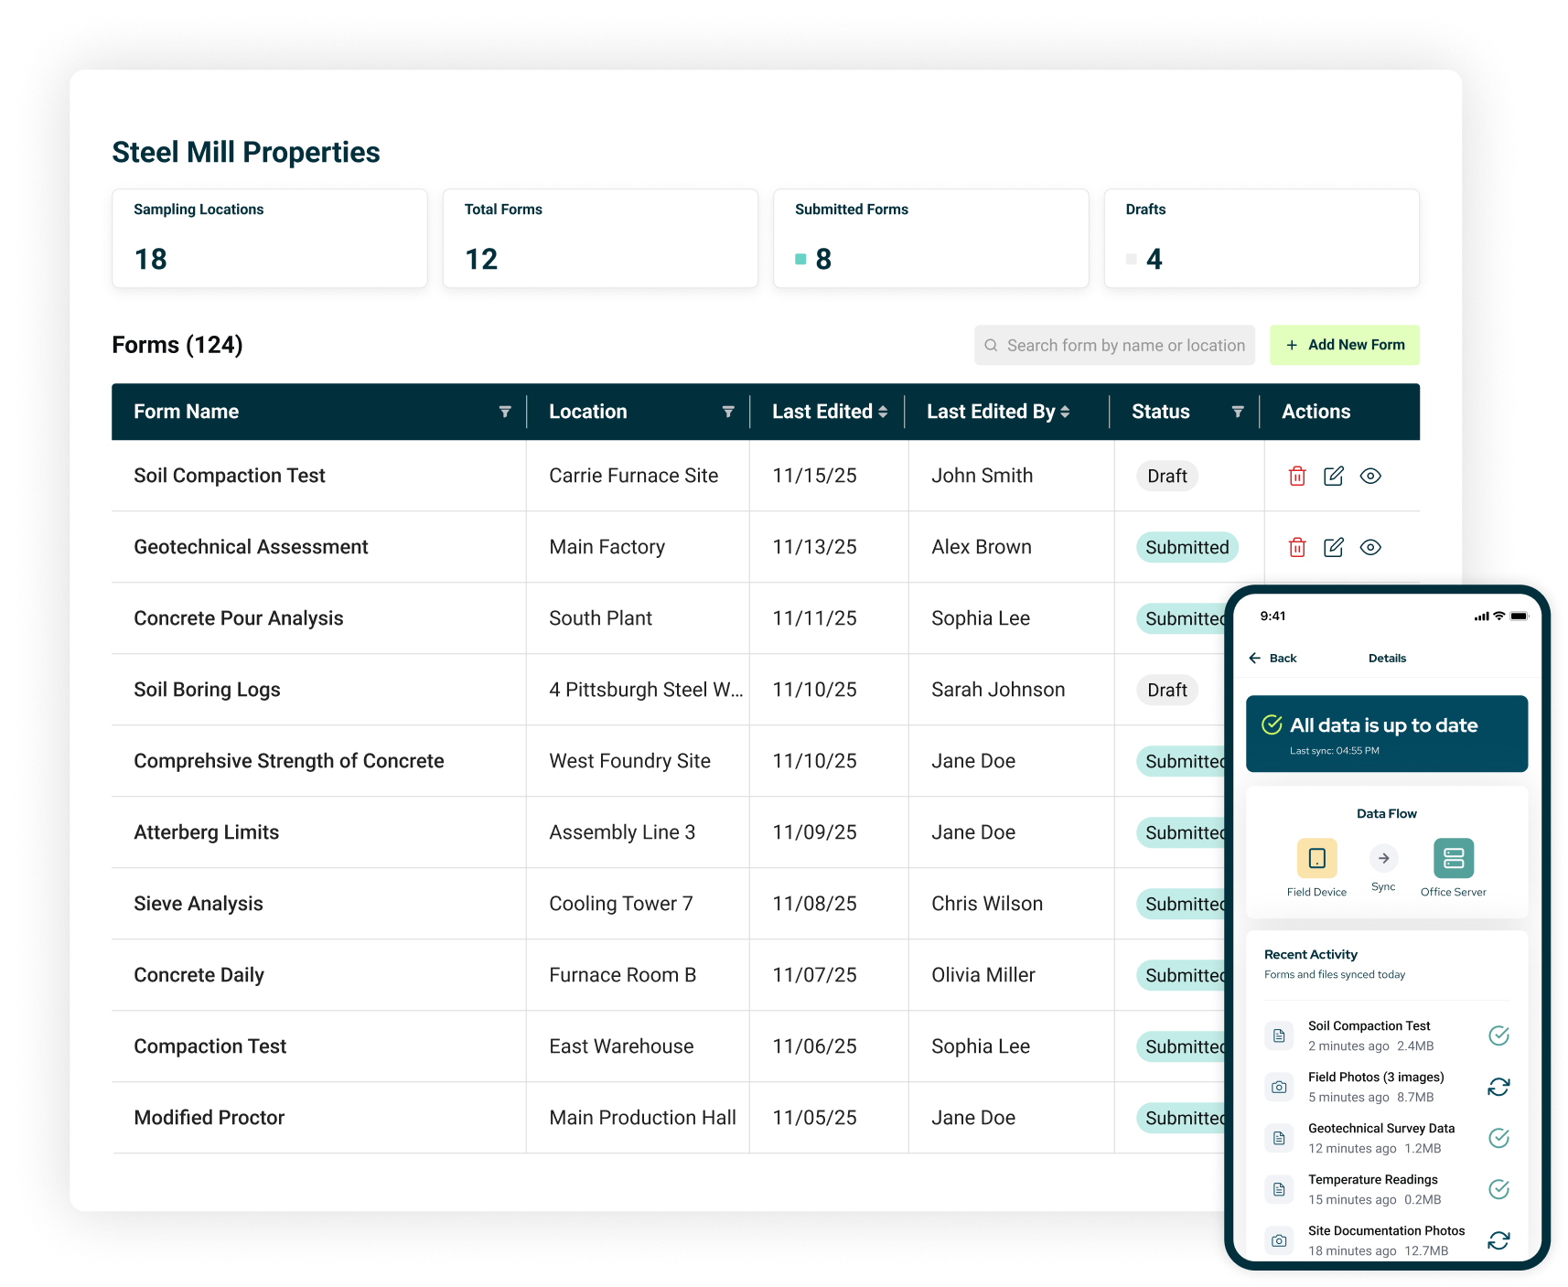Select the Details screen header tab
Image resolution: width=1568 pixels, height=1287 pixels.
pos(1387,658)
